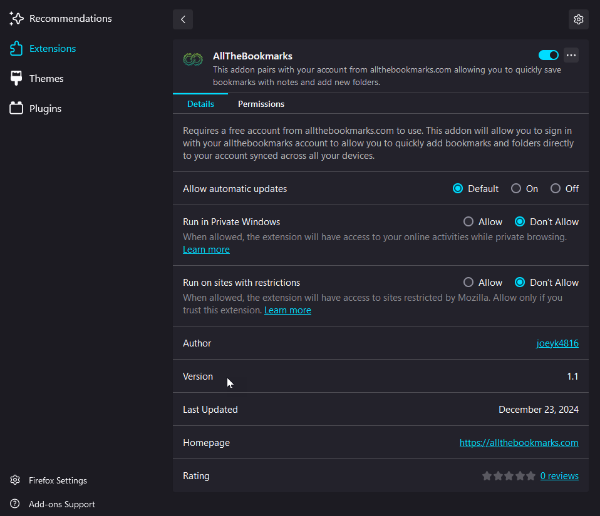Click the five-star rating display
The width and height of the screenshot is (600, 516).
pos(509,476)
